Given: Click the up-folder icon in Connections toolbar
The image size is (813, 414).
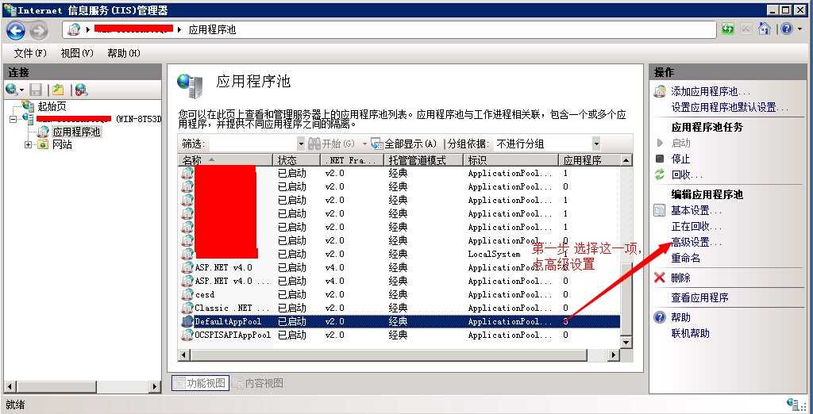Looking at the screenshot, I should (x=57, y=90).
